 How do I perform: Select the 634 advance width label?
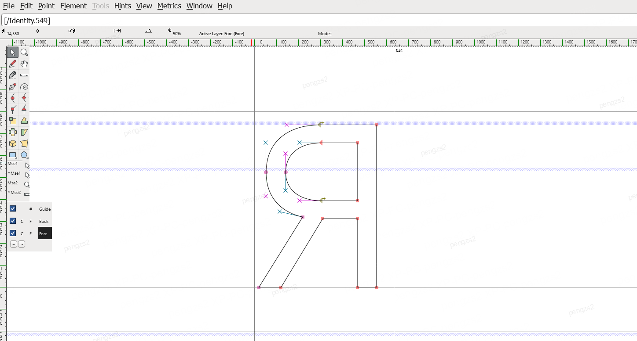(399, 50)
